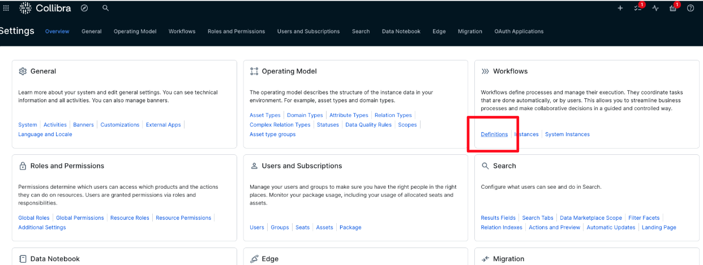Open the Groups link
Screen dimensions: 703x265
pyautogui.click(x=280, y=228)
